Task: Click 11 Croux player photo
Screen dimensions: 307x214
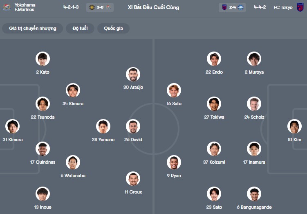Action: click(x=133, y=179)
